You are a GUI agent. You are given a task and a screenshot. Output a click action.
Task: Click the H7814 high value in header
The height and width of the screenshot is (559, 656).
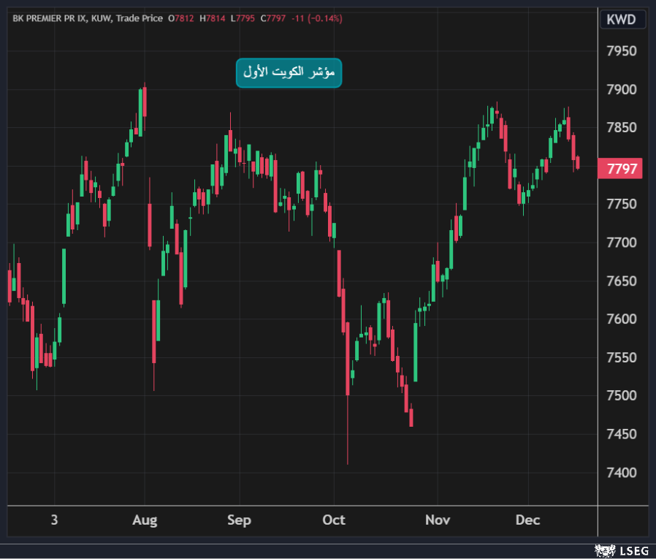(x=215, y=18)
